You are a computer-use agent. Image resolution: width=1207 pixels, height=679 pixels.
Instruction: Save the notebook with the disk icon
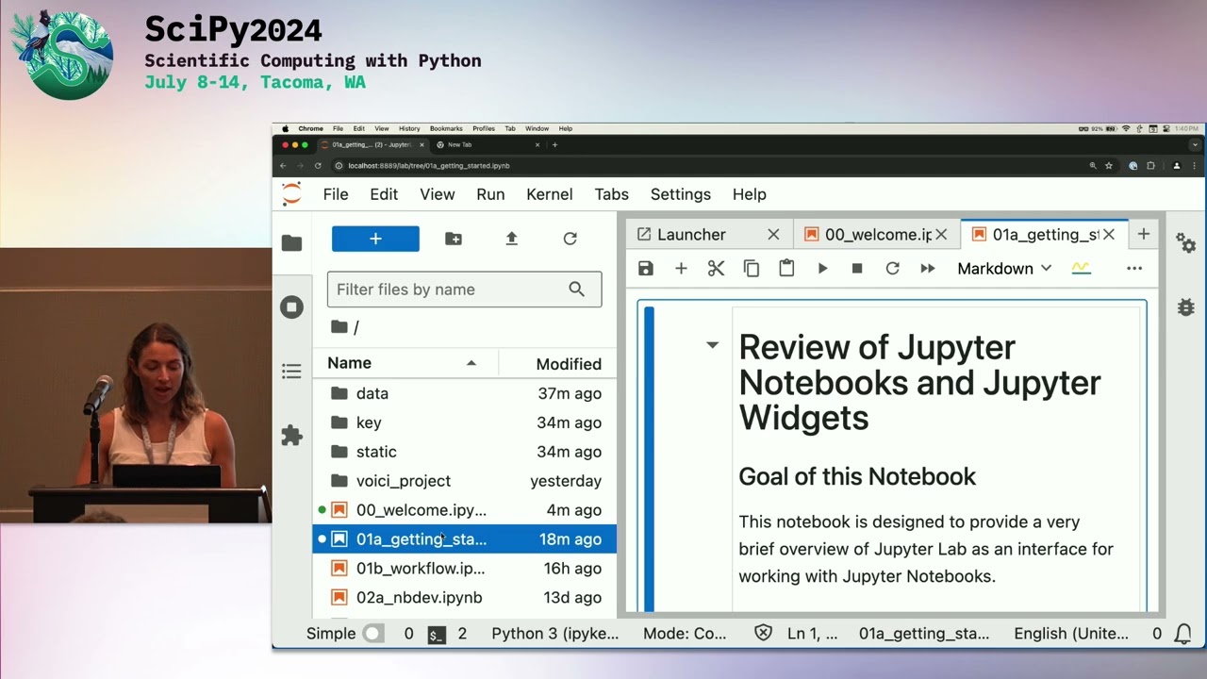pyautogui.click(x=646, y=269)
